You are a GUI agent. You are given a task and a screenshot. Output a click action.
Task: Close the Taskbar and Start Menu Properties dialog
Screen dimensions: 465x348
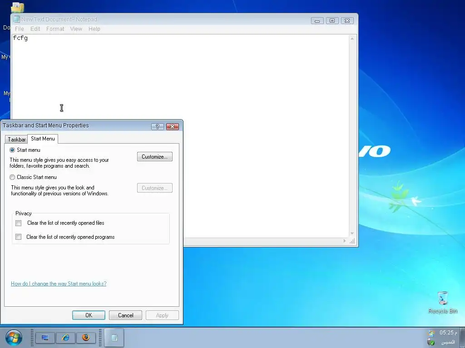[172, 126]
